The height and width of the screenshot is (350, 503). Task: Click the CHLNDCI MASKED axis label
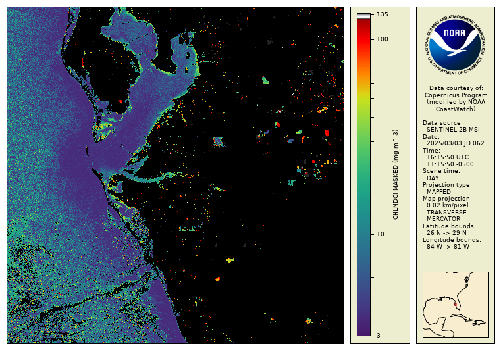tap(396, 174)
